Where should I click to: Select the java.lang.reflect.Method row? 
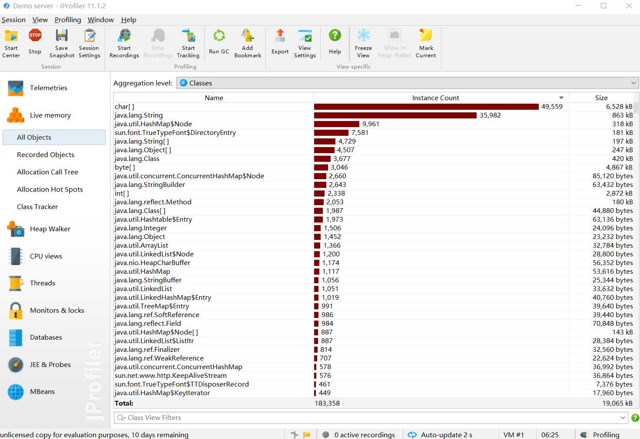[374, 202]
